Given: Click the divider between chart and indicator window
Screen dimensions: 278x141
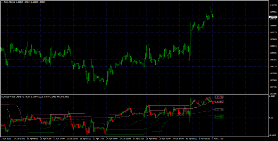Looking at the screenshot, I should tap(135, 94).
